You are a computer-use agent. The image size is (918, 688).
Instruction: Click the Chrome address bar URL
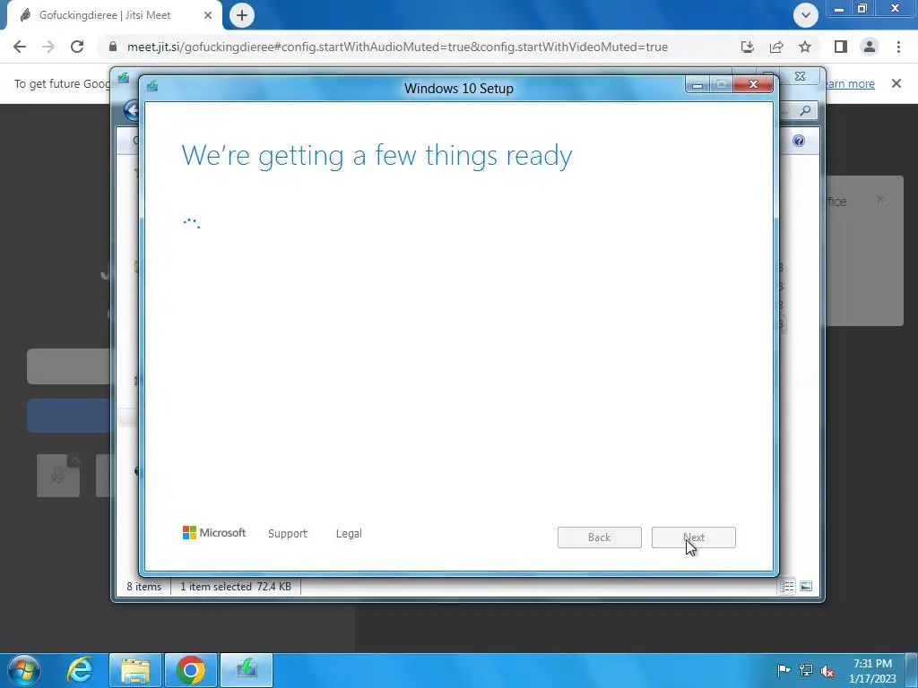397,47
